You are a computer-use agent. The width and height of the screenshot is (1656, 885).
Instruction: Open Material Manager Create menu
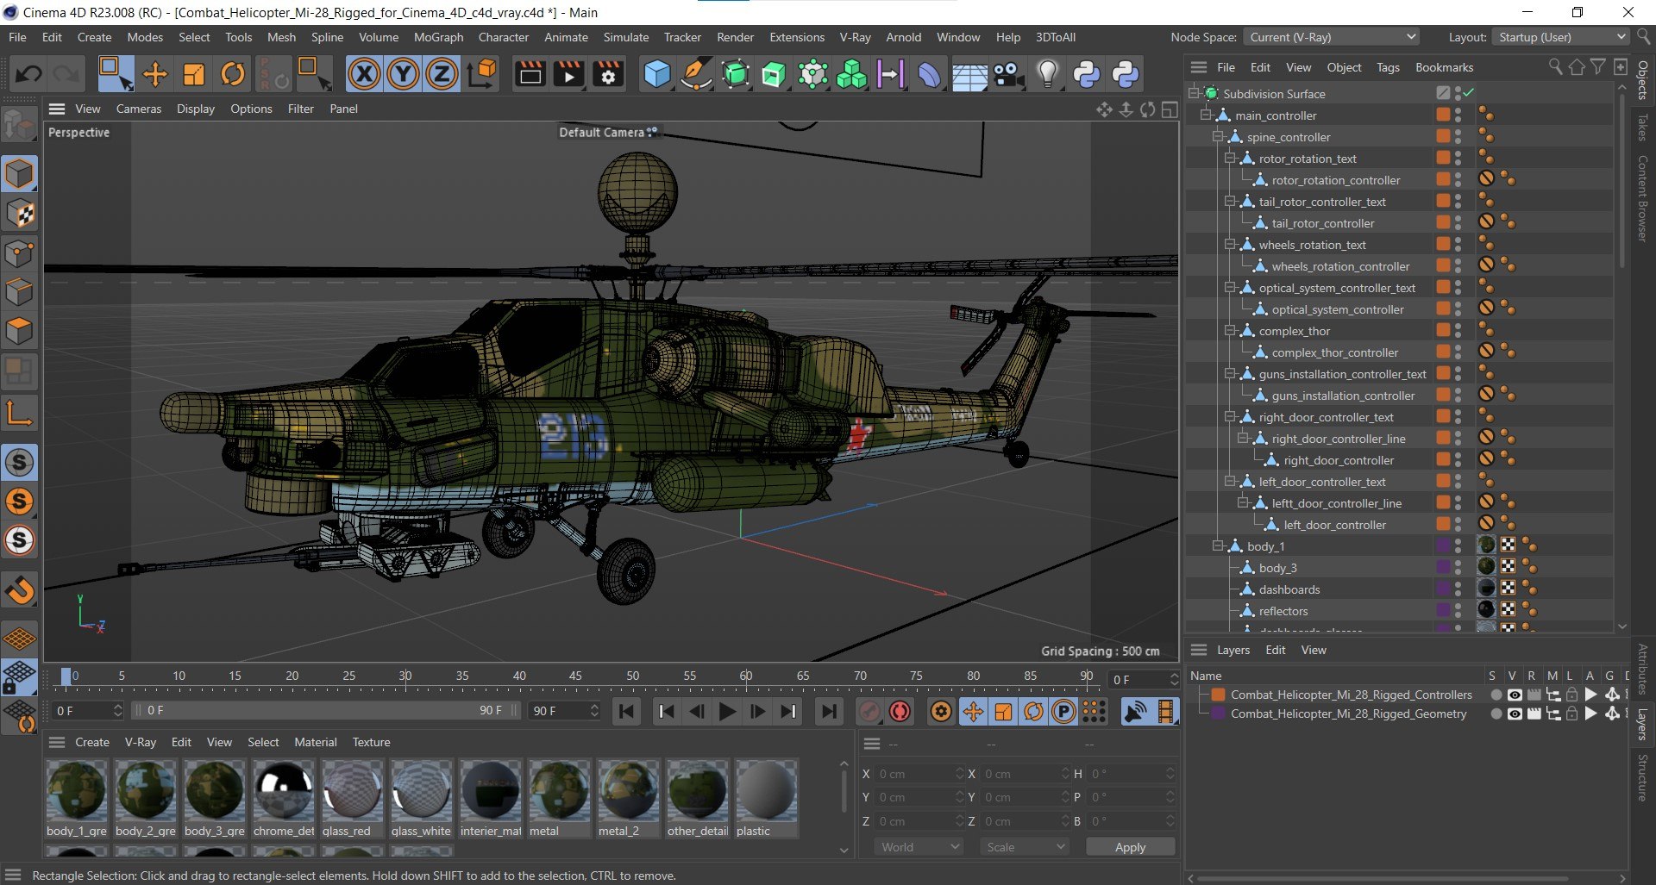point(92,742)
